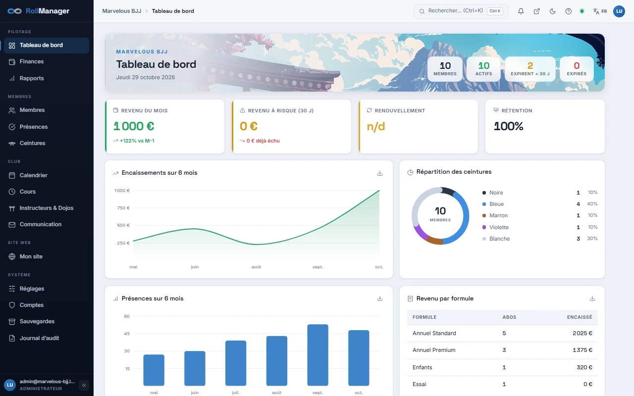The width and height of the screenshot is (634, 396).
Task: Download the Revenu par formule table
Action: pyautogui.click(x=592, y=298)
